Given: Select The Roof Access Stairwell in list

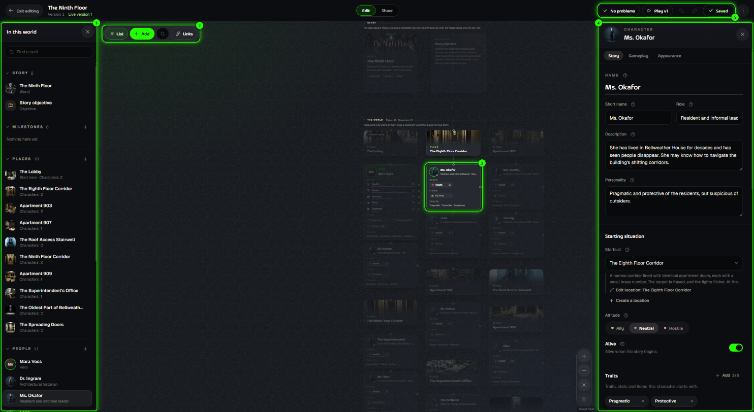Looking at the screenshot, I should tap(48, 242).
